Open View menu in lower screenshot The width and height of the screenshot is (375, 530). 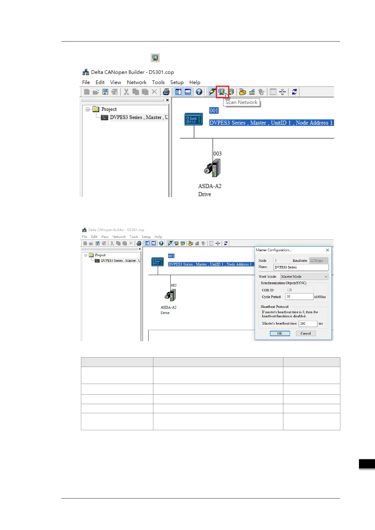coord(105,237)
